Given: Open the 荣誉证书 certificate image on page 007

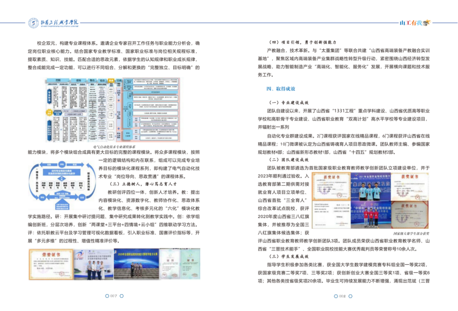Looking at the screenshot, I should tap(51, 264).
